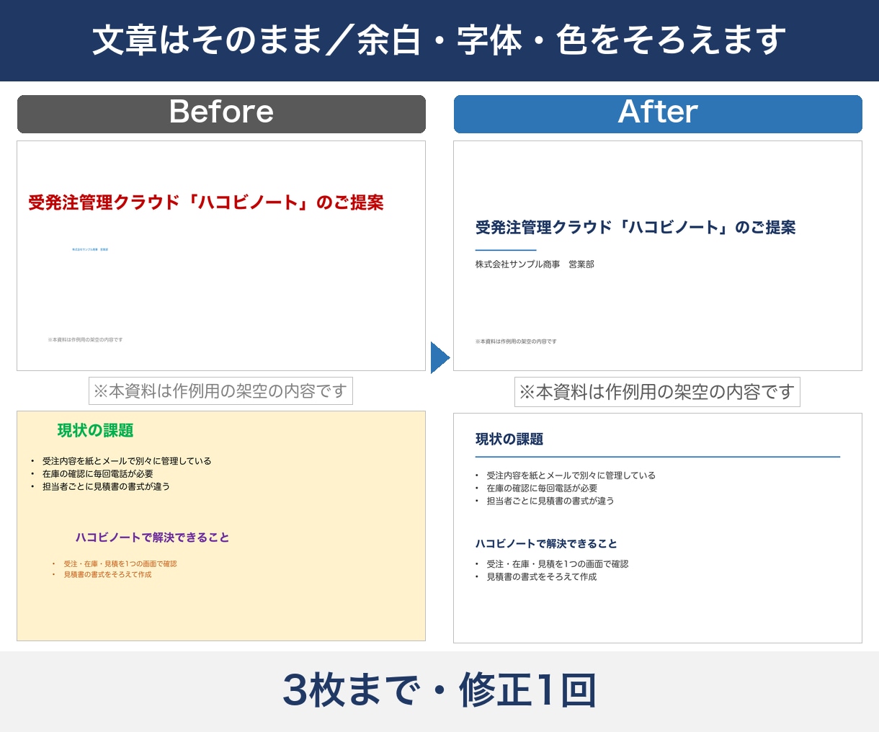Click 受注内容を紙とメールで別々に管理している in the Before slide
879x732 pixels.
pyautogui.click(x=127, y=461)
